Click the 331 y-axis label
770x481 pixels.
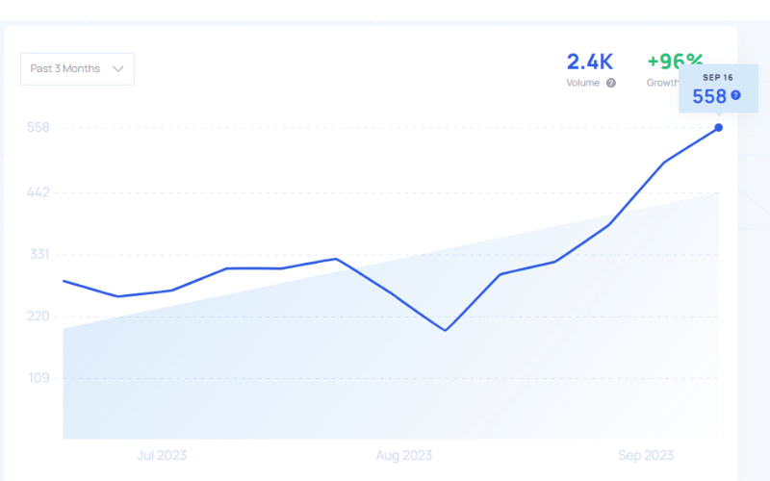(38, 255)
